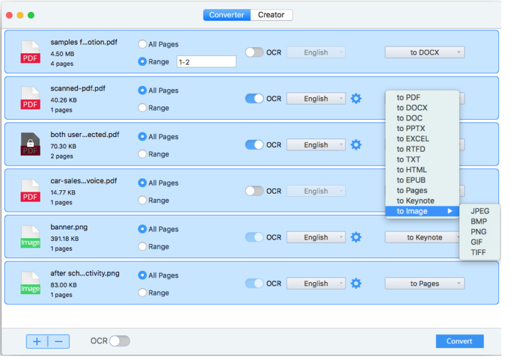This screenshot has height=360, width=511.
Task: Open the 'to Keynote' format dropdown for banner.png
Action: coord(423,237)
